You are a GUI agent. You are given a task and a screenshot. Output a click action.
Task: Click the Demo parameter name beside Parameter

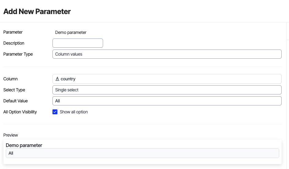[x=71, y=32]
